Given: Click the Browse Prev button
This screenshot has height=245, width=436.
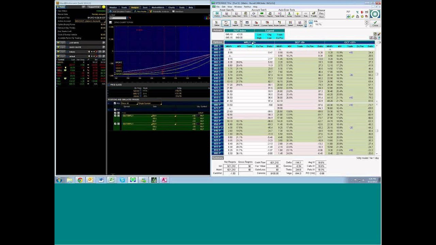Looking at the screenshot, I should tap(322, 14).
